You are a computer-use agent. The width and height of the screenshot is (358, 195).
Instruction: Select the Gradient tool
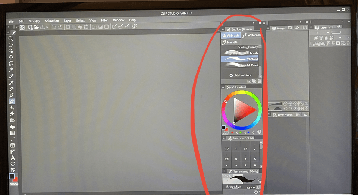click(12, 133)
